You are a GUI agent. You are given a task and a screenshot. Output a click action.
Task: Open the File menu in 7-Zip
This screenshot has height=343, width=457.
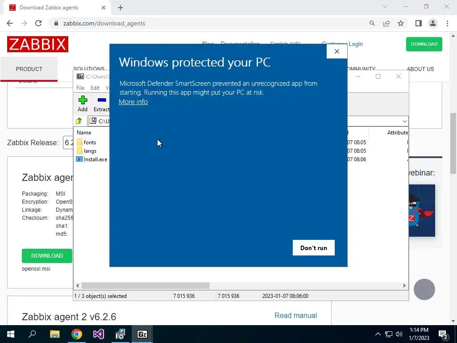coord(80,88)
